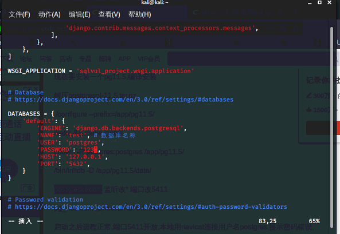Click the 65% file position indicator
This screenshot has height=234, width=340.
click(314, 221)
